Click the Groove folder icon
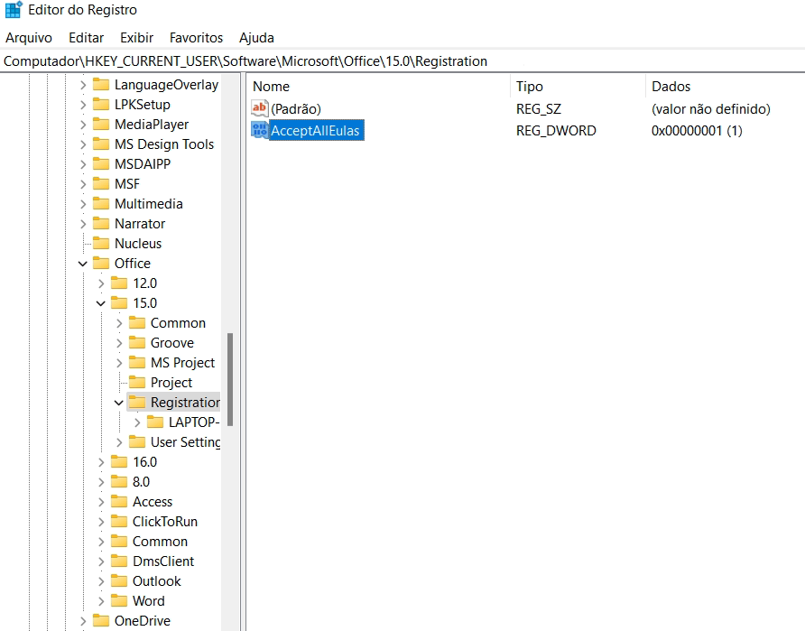805x631 pixels. coord(137,342)
